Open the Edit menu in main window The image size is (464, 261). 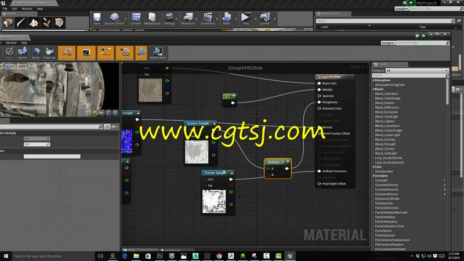pyautogui.click(x=14, y=9)
